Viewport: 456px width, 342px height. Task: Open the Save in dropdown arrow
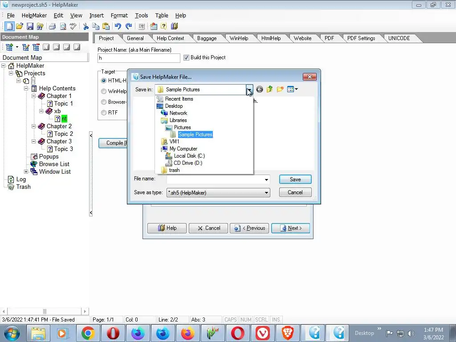point(249,90)
